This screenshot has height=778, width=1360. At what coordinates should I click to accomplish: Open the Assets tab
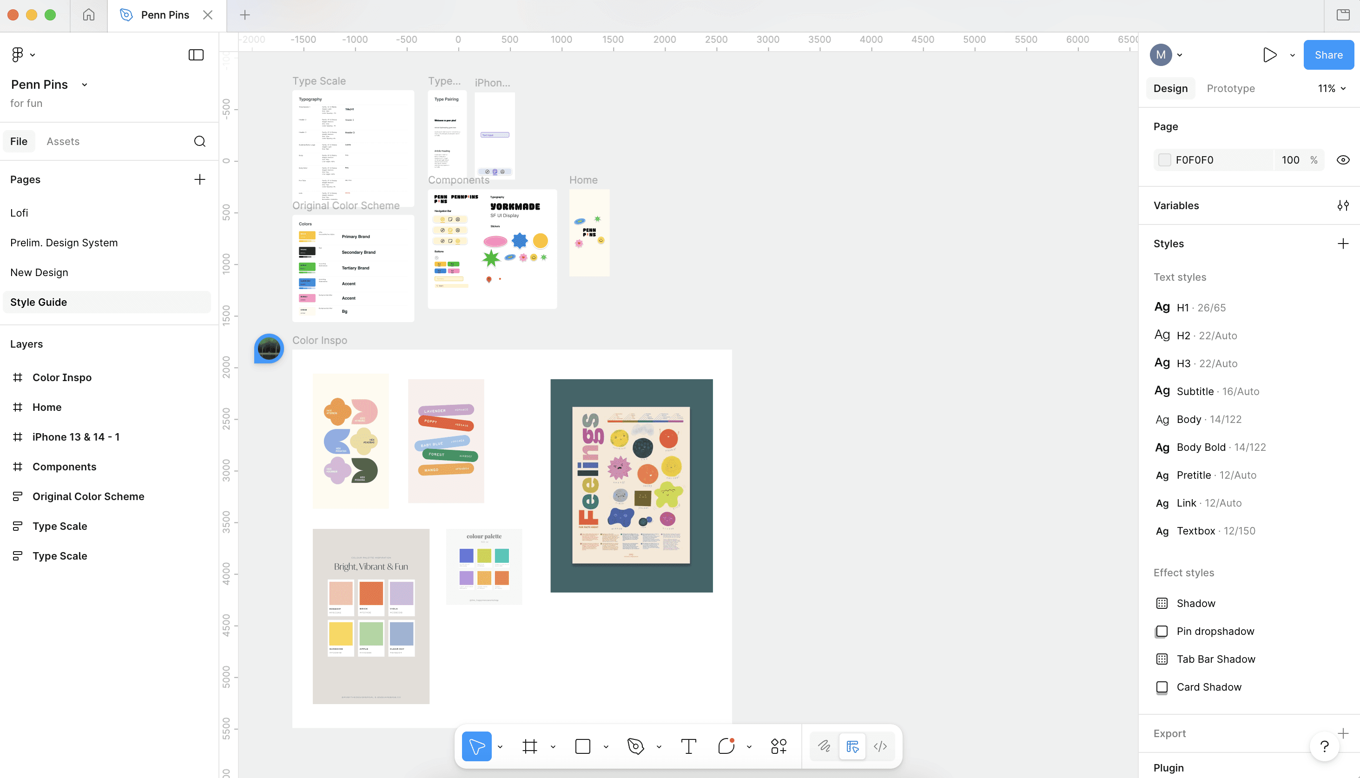63,141
